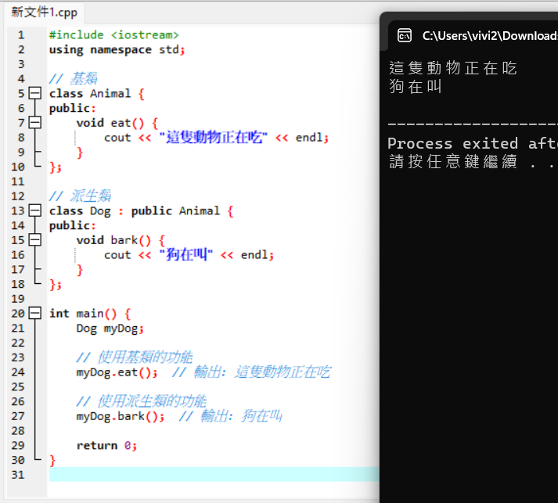Click 'void eat() {' on line 7
558x503 pixels.
click(117, 123)
